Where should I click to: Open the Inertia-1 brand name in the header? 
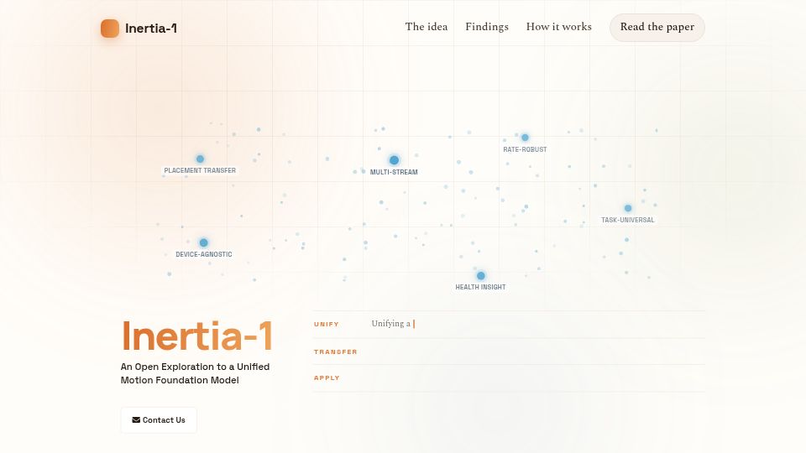(x=151, y=29)
